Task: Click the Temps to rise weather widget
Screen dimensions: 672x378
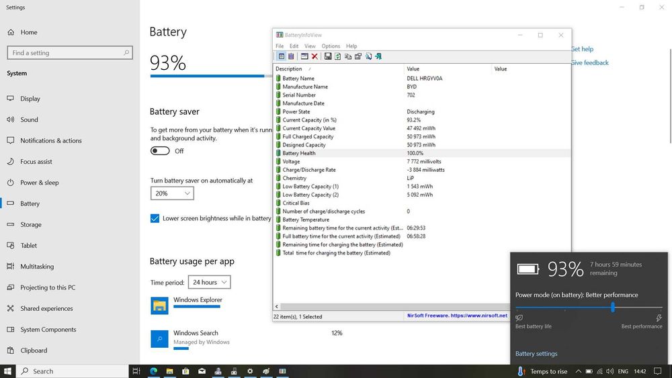Action: coord(542,371)
